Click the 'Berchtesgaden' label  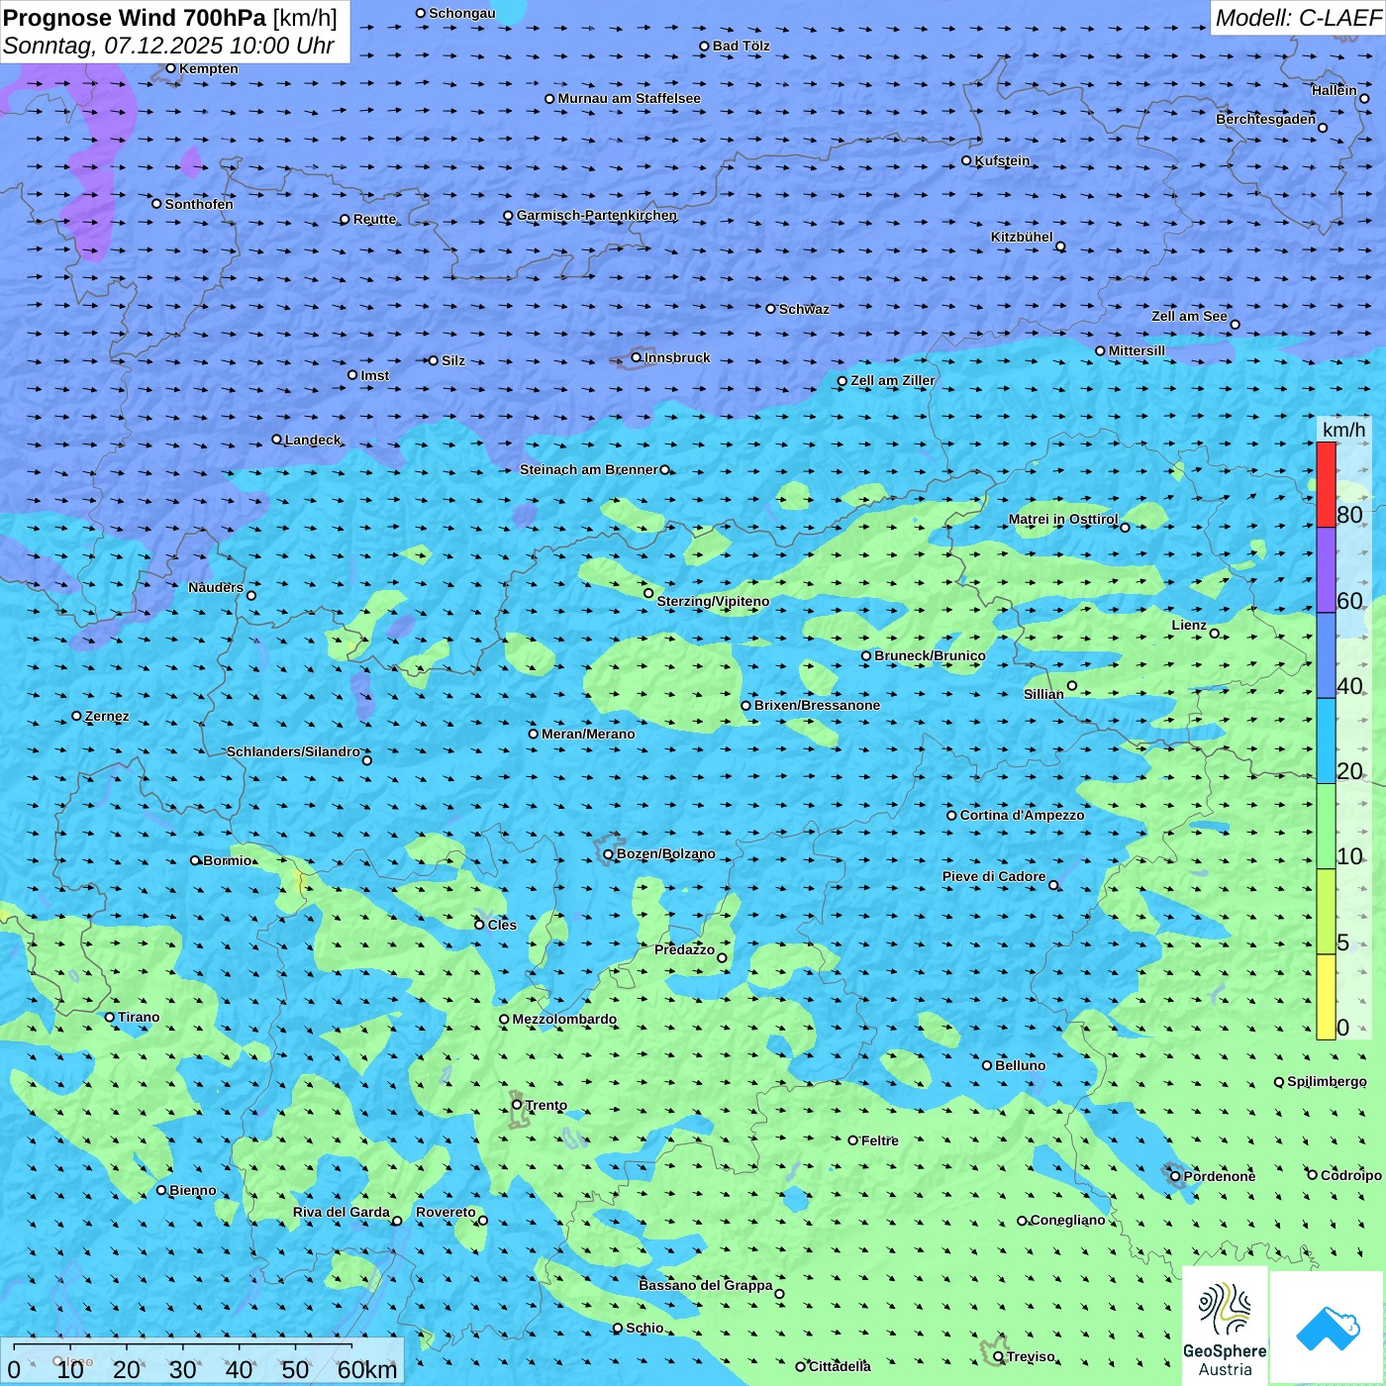click(1265, 119)
